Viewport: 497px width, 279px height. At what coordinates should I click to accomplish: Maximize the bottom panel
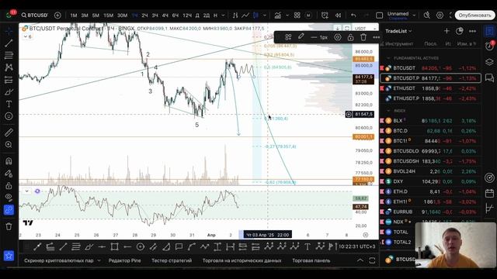coord(372,260)
